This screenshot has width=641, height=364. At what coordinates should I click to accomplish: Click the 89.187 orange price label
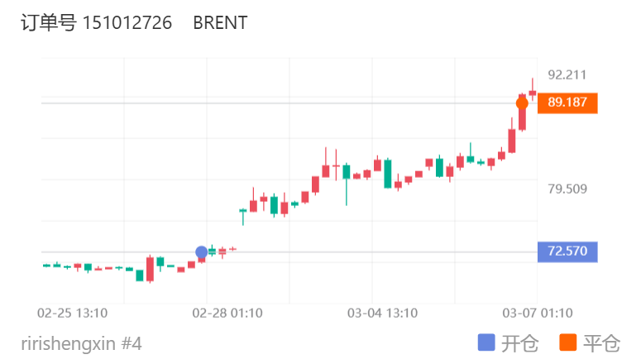(567, 103)
